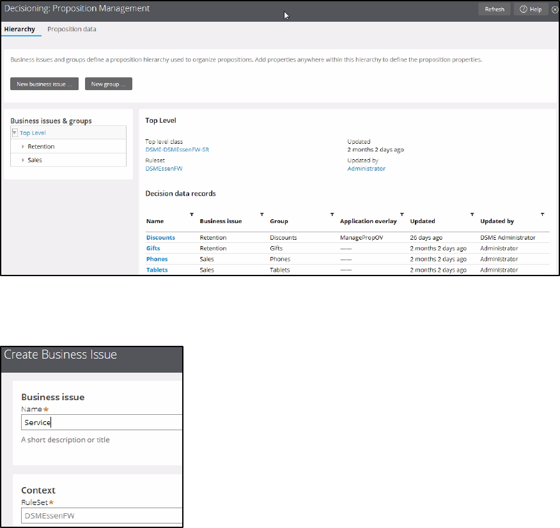
Task: Sort by Business issue column header
Action: tap(221, 221)
